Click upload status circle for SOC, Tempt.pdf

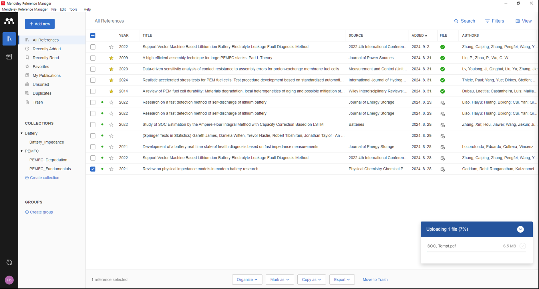[x=523, y=246]
